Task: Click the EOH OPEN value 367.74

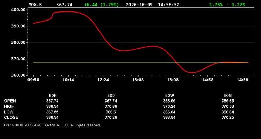Action: 53,101
